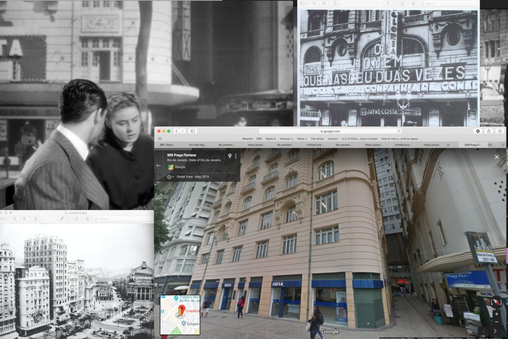The width and height of the screenshot is (508, 339).
Task: Open the BBC bookmark
Action: tap(259, 139)
